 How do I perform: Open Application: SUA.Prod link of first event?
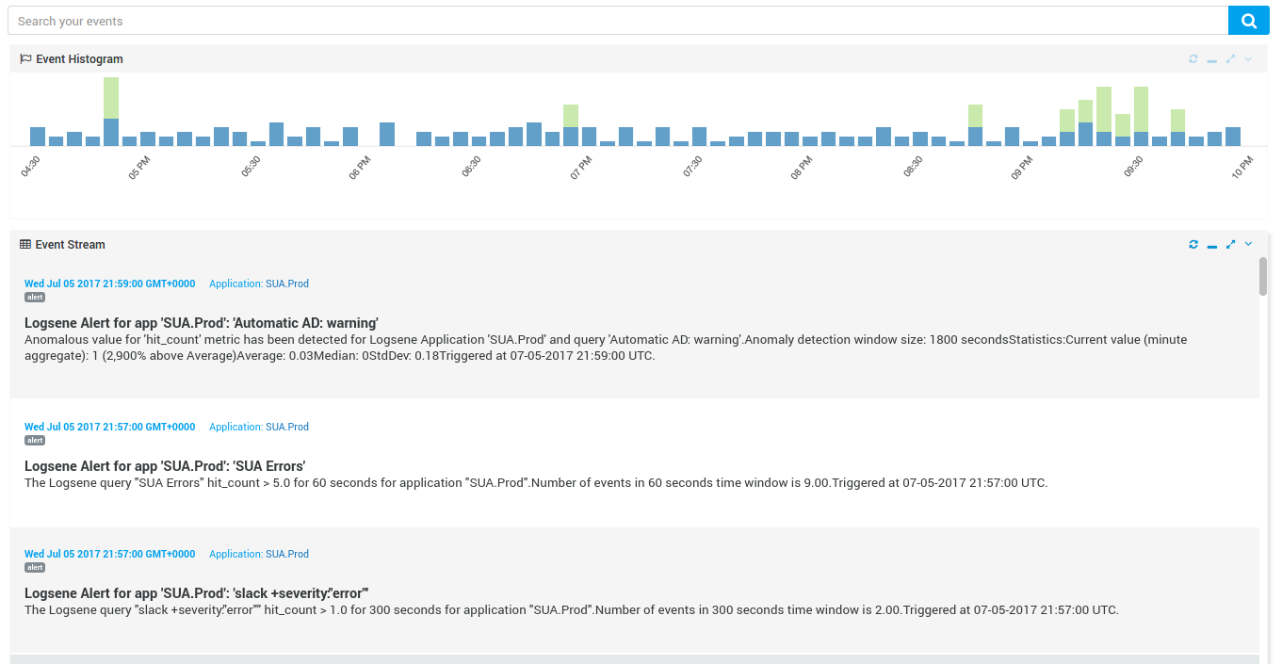point(259,283)
